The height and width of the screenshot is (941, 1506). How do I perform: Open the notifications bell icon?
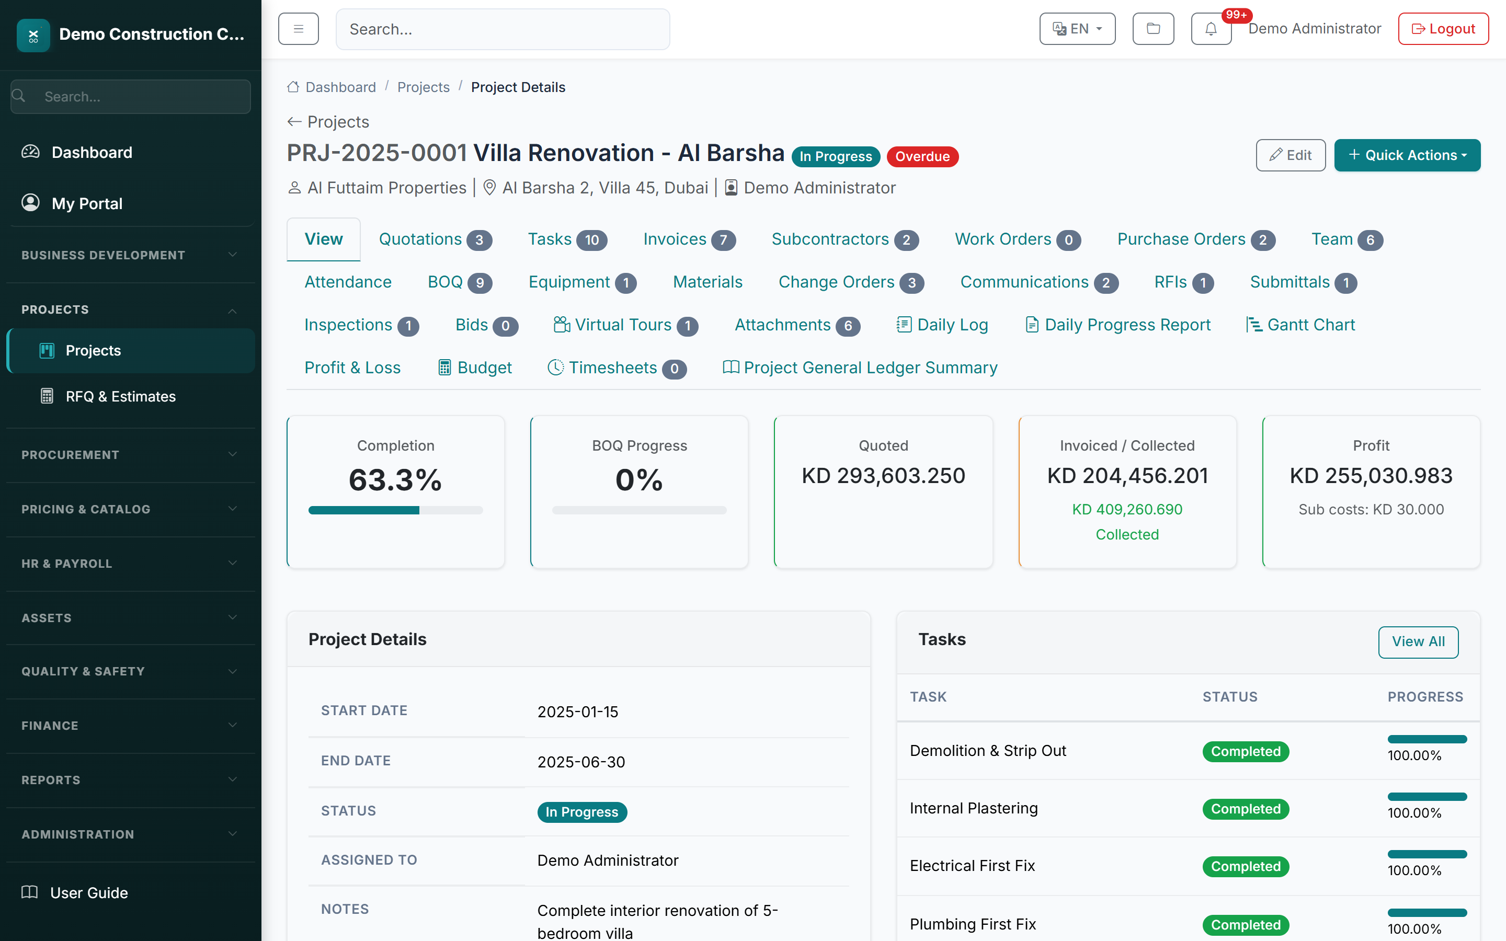(1211, 29)
